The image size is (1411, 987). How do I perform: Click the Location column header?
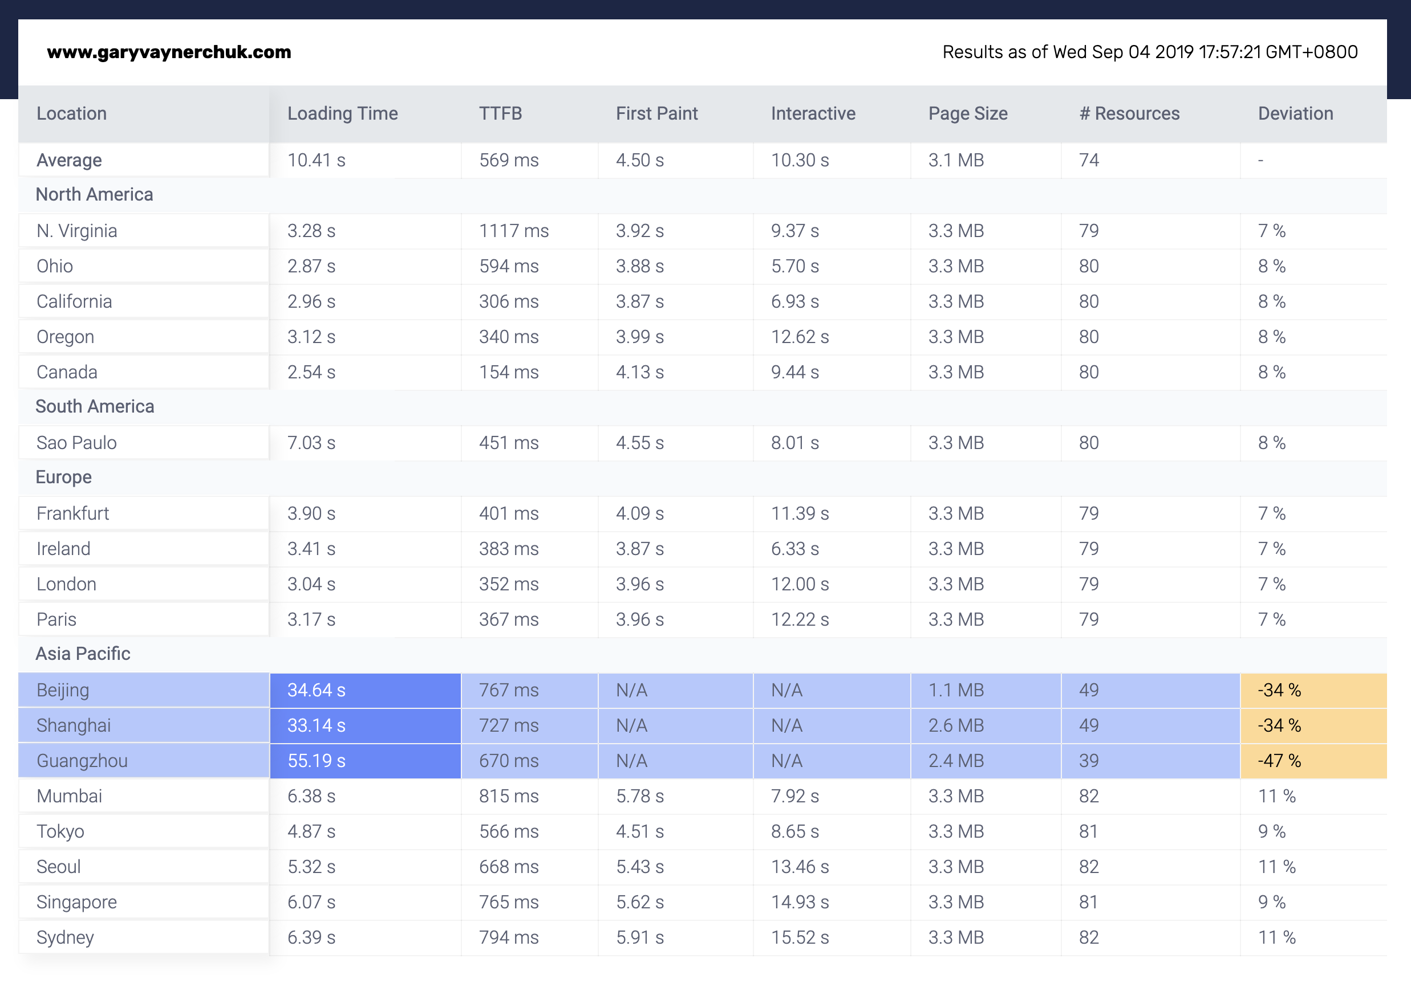tap(71, 113)
